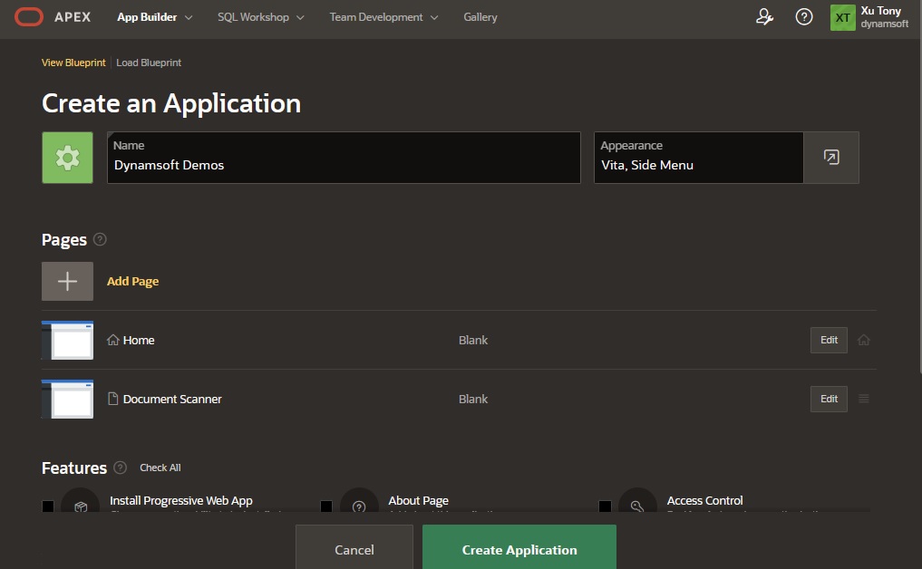Open the Appearance settings popup icon
This screenshot has height=569, width=922.
[x=831, y=158]
